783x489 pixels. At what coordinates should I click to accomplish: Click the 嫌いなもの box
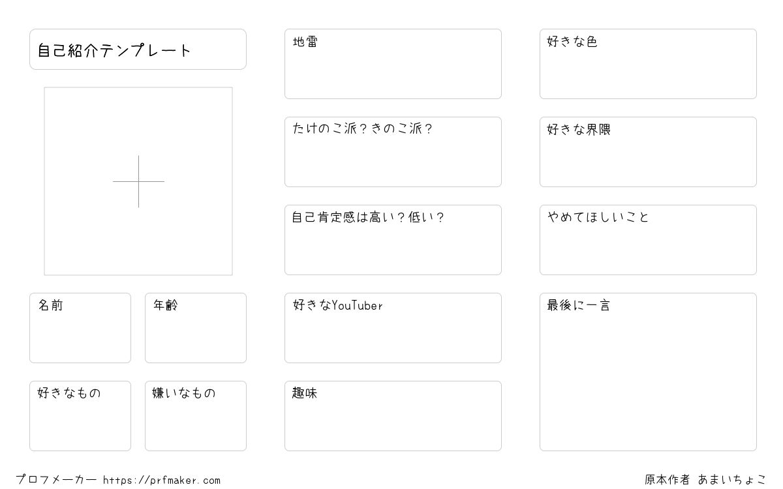pyautogui.click(x=196, y=416)
